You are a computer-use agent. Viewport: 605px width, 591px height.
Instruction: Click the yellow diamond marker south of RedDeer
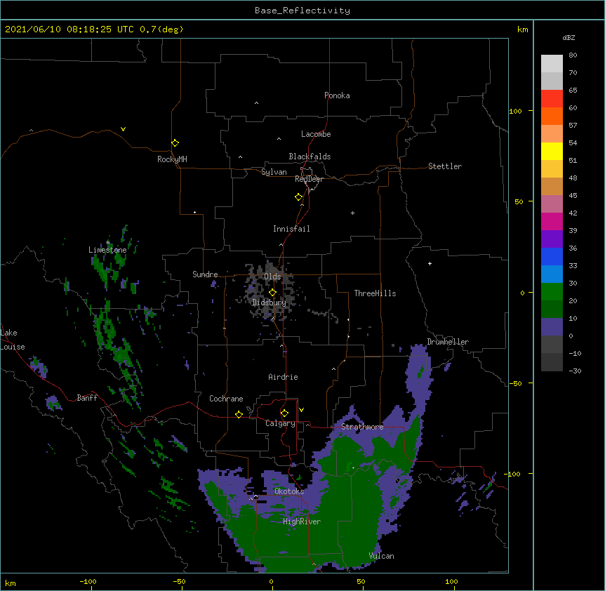299,197
